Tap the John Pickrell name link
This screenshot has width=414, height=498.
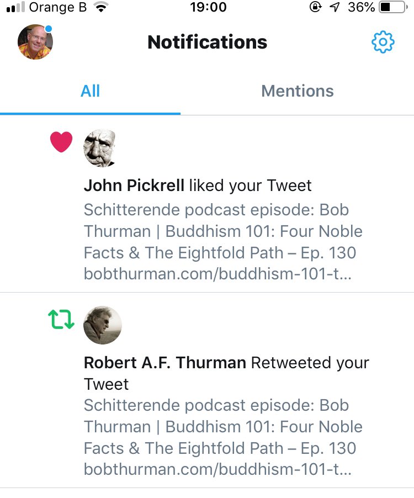click(x=134, y=185)
